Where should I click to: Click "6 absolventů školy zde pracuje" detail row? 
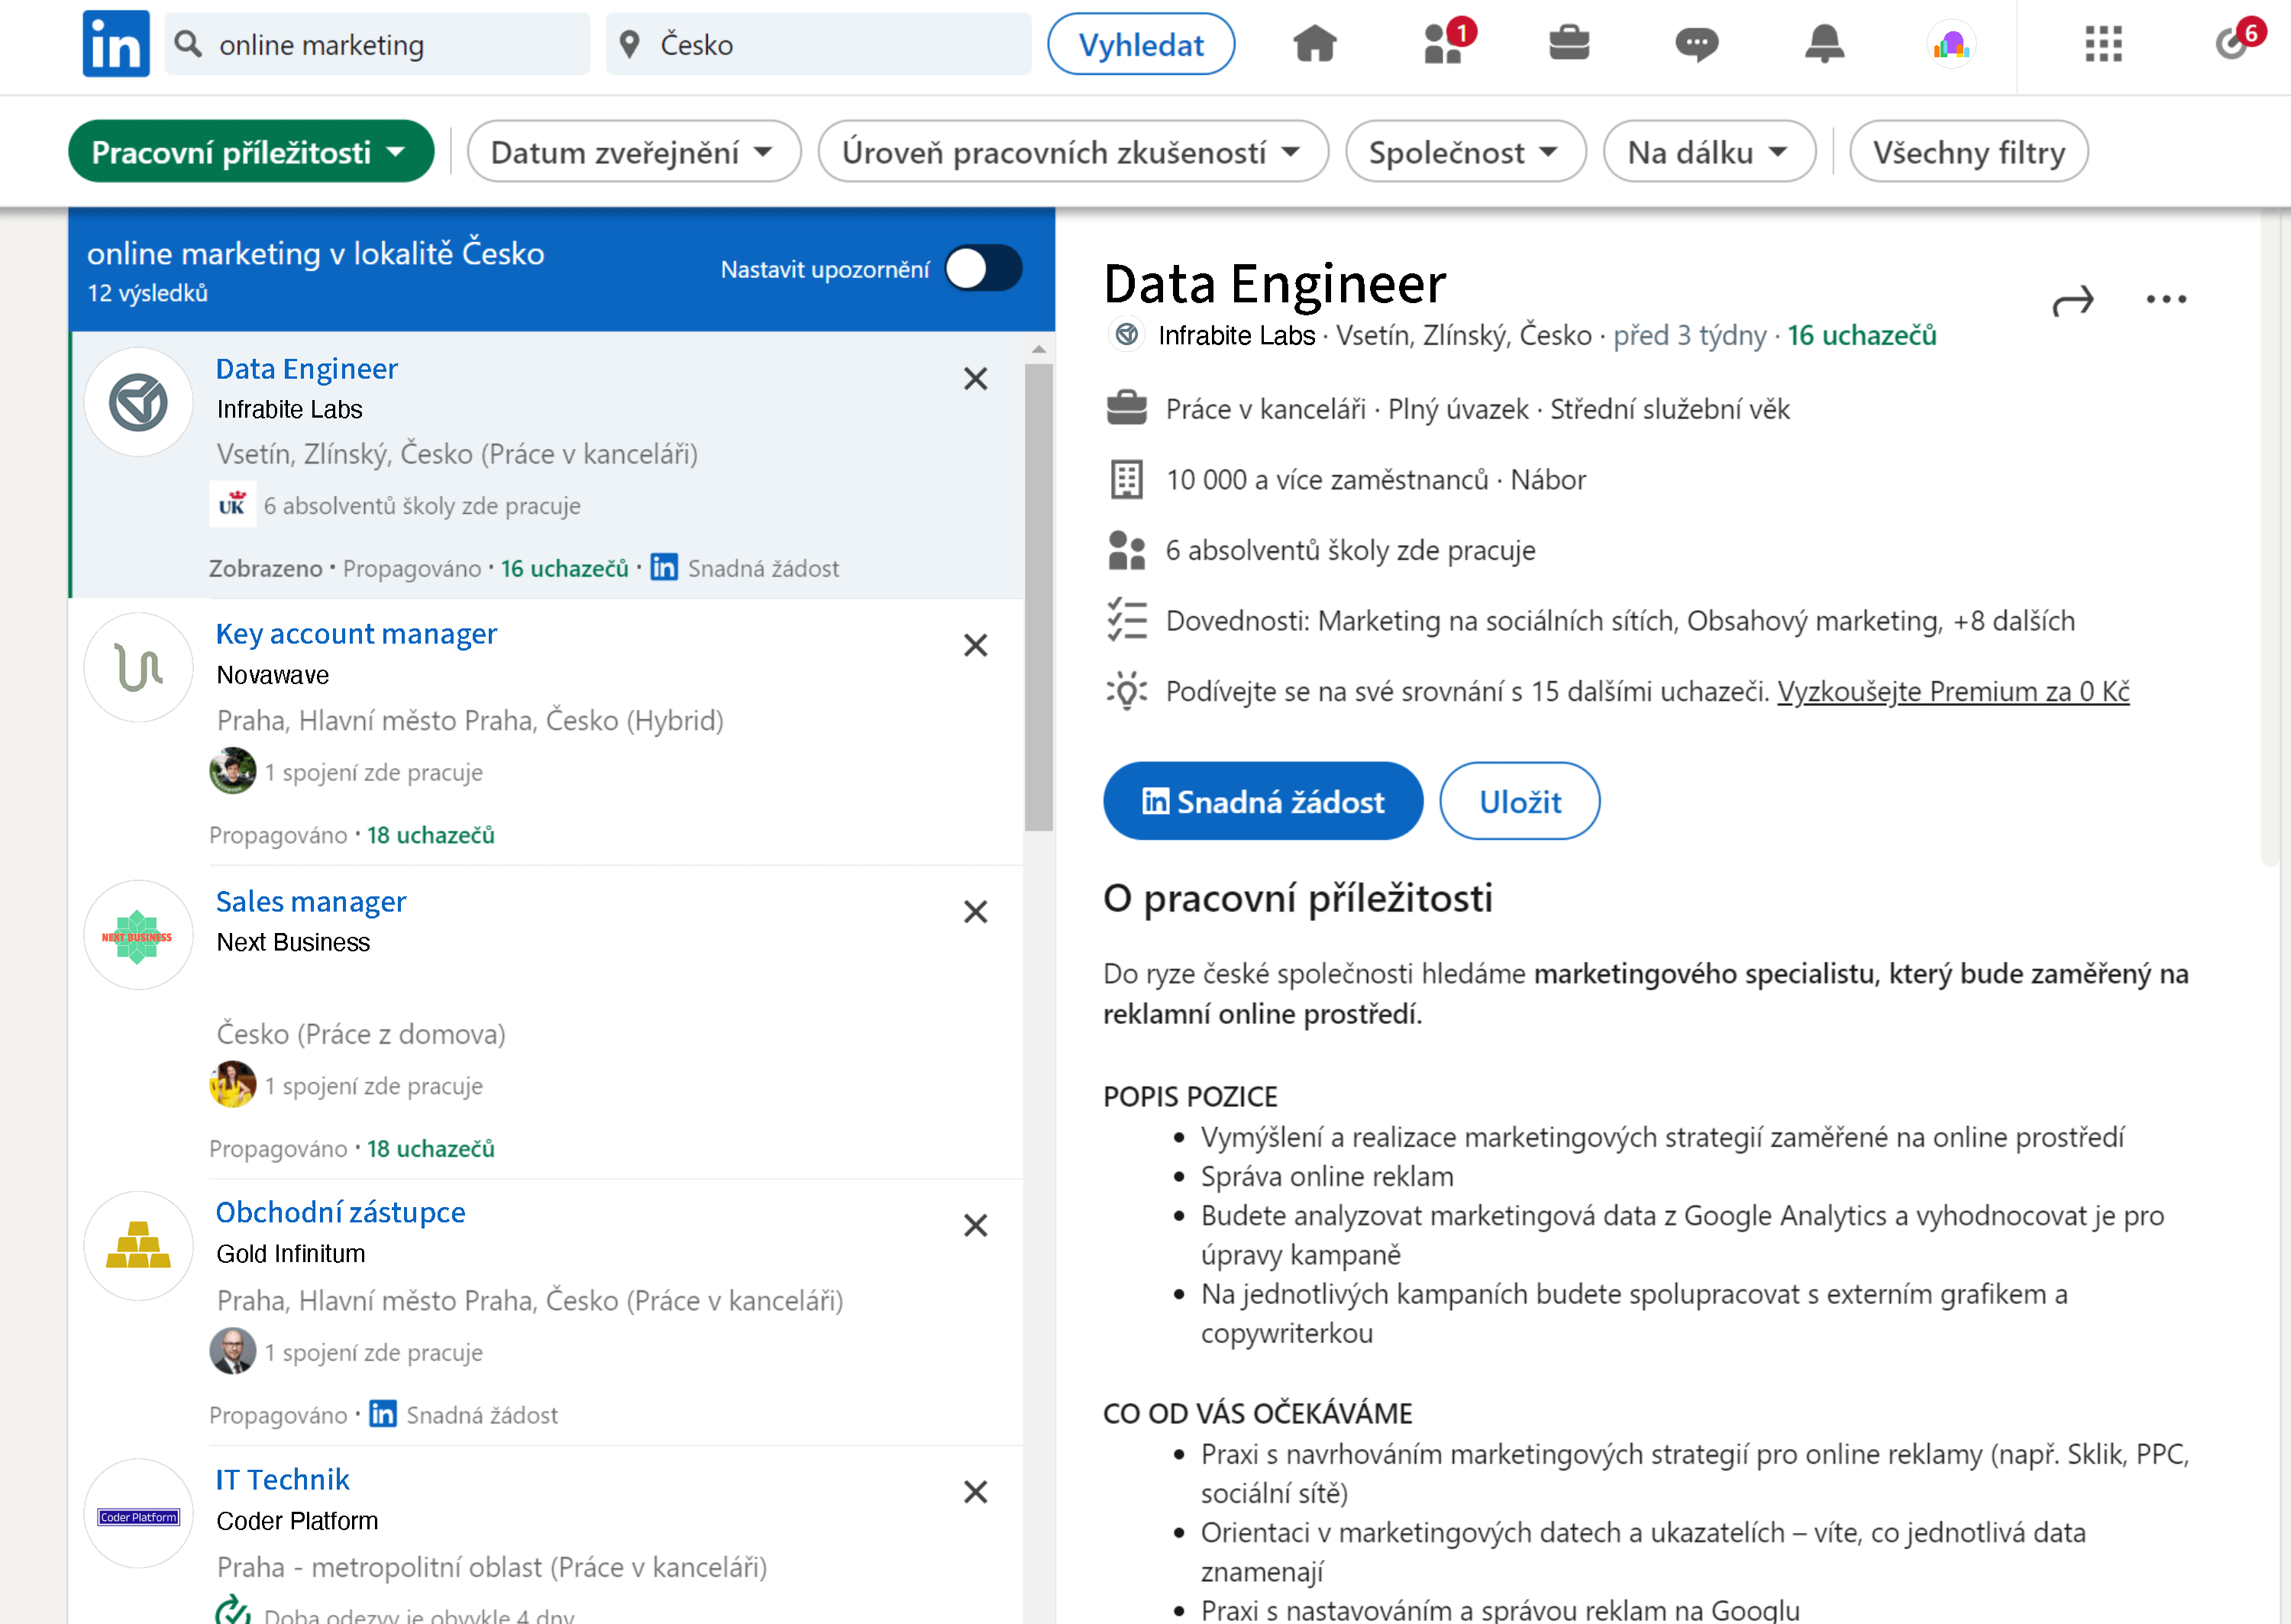[1322, 550]
